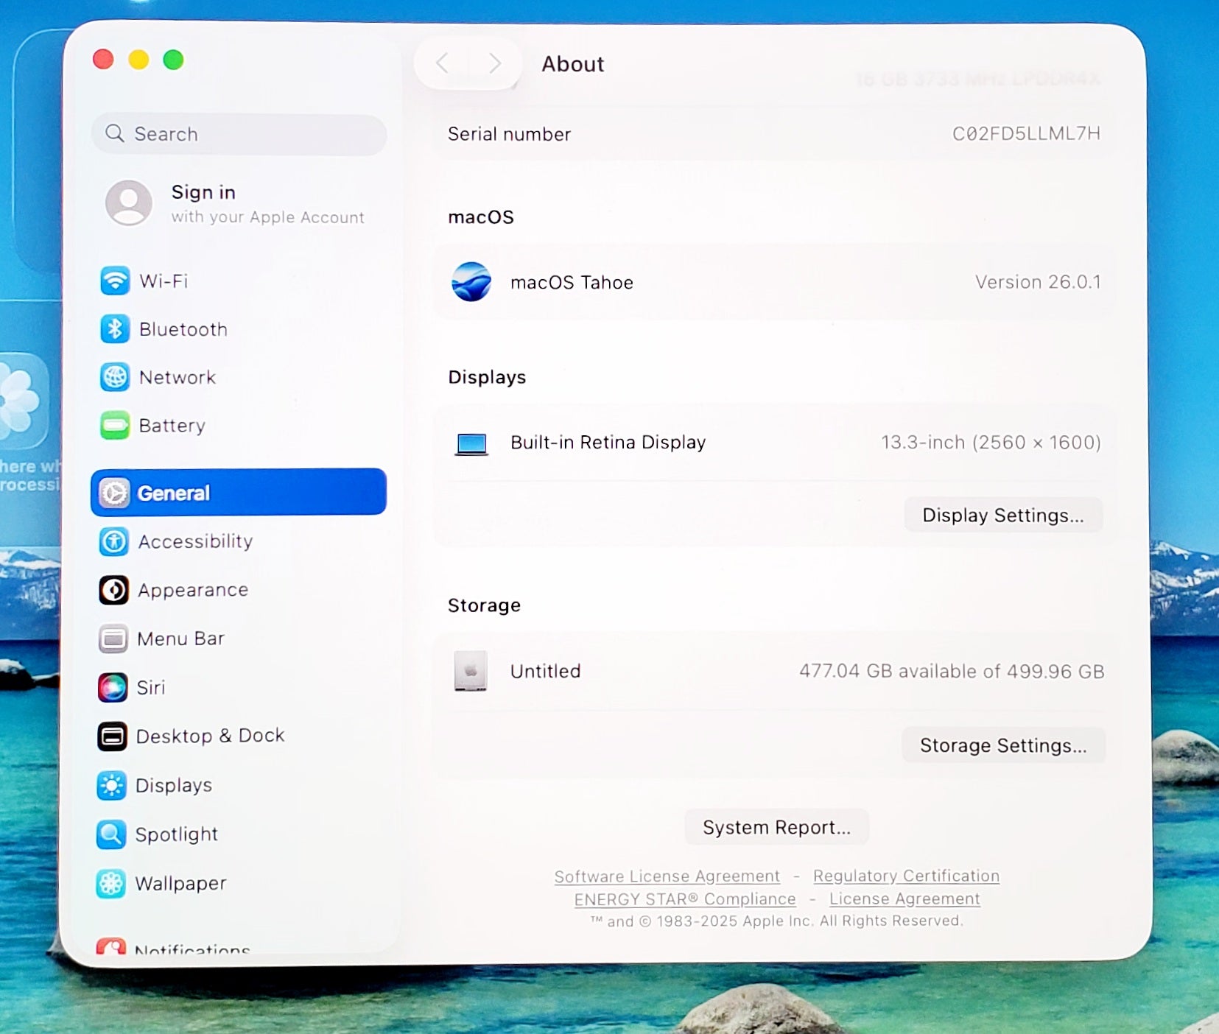Click the Spotlight magnifier icon
Screen dimensions: 1219x1034
point(111,834)
